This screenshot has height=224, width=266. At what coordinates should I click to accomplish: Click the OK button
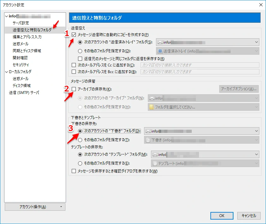(222, 215)
